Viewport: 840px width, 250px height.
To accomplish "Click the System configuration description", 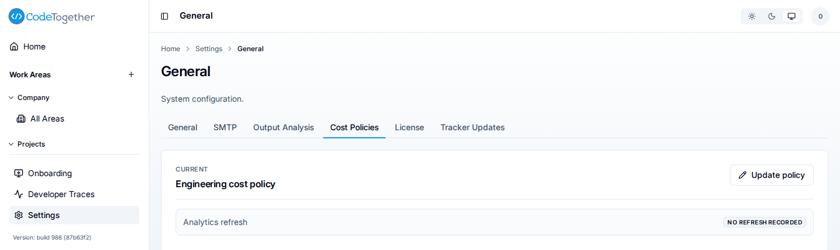I will point(202,99).
